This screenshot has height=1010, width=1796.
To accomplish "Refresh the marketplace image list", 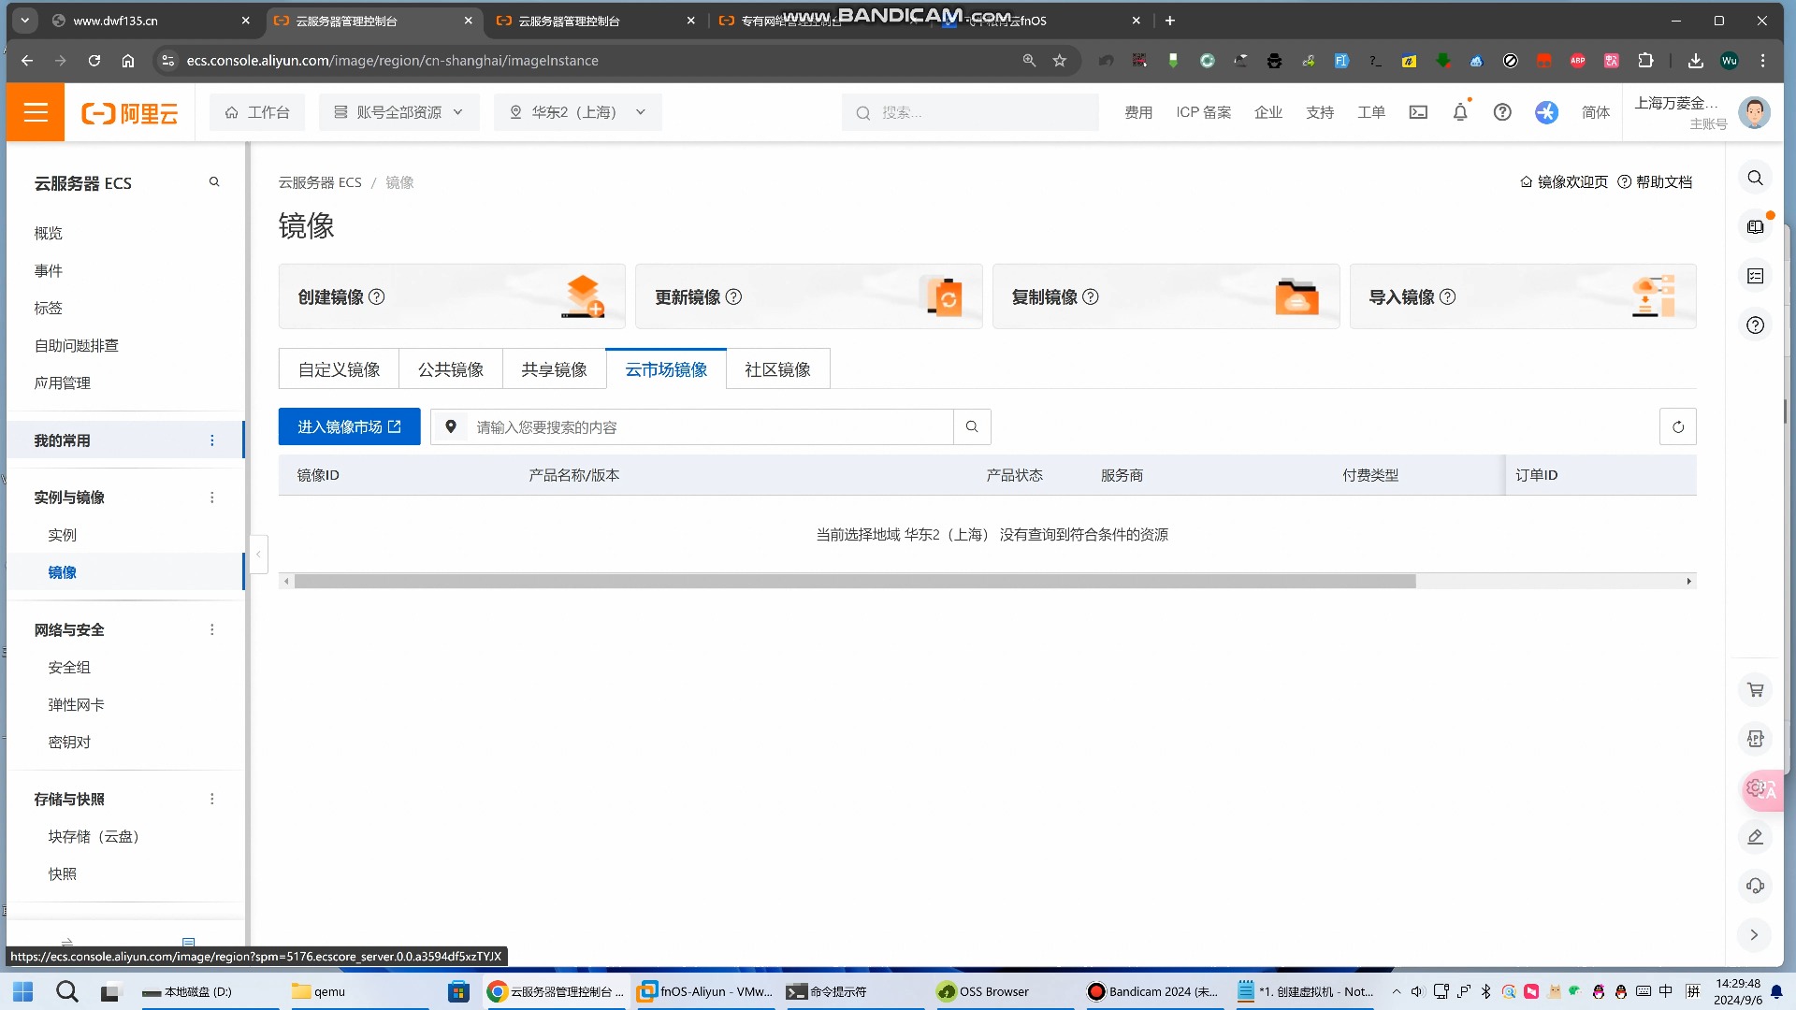I will [x=1677, y=426].
